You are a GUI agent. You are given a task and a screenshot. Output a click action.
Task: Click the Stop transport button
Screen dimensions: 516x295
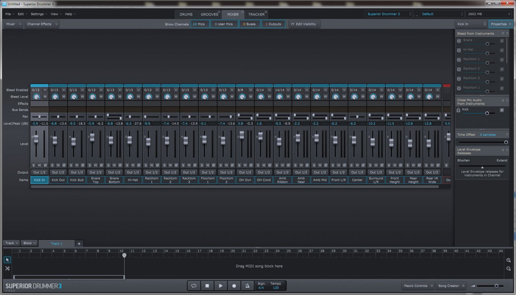tap(207, 286)
